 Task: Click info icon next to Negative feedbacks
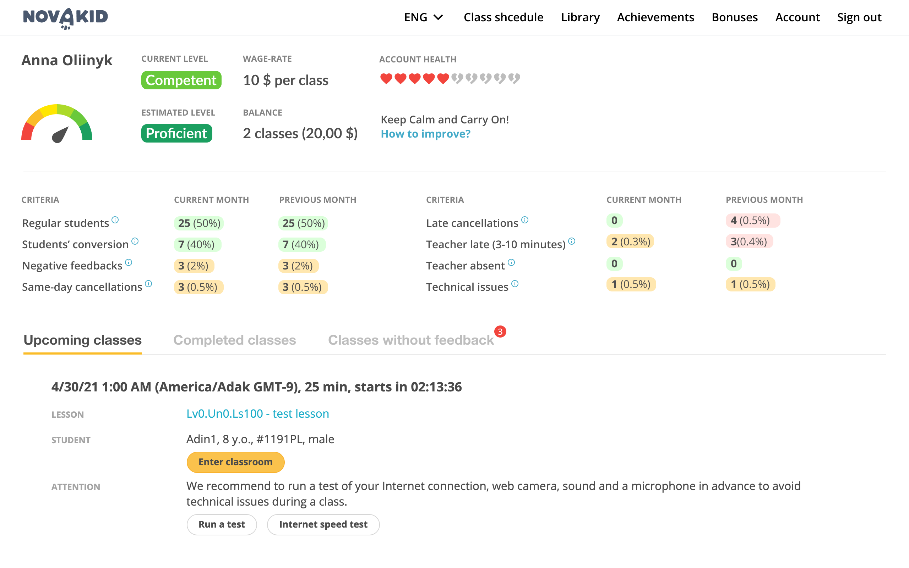coord(129,262)
